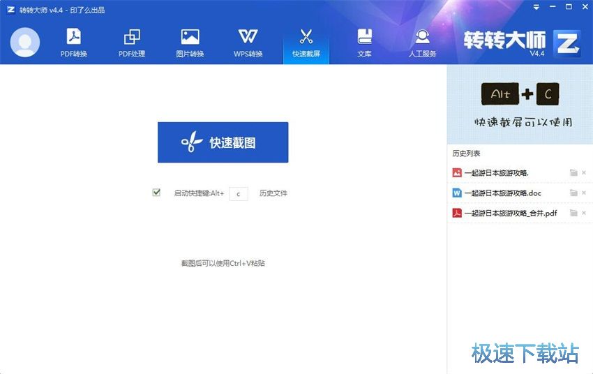The width and height of the screenshot is (593, 374).
Task: Open folder for the image history entry
Action: pos(573,173)
